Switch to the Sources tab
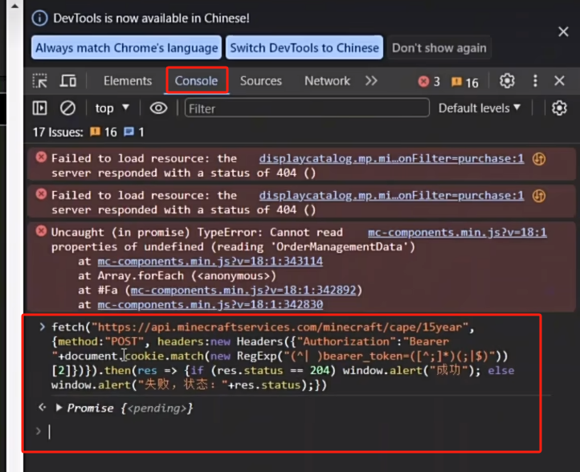This screenshot has width=580, height=472. click(261, 81)
